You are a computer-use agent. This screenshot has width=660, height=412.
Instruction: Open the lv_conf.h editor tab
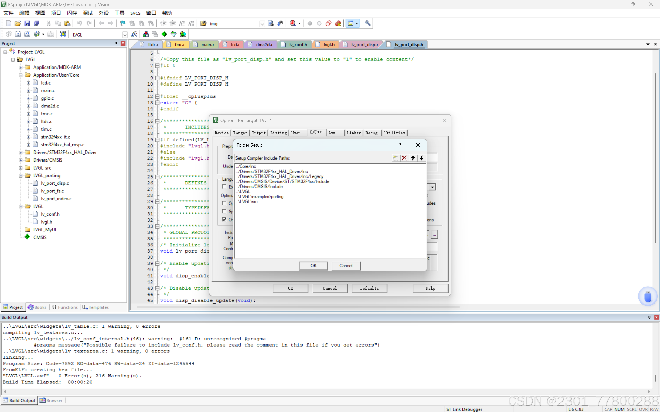click(x=298, y=45)
